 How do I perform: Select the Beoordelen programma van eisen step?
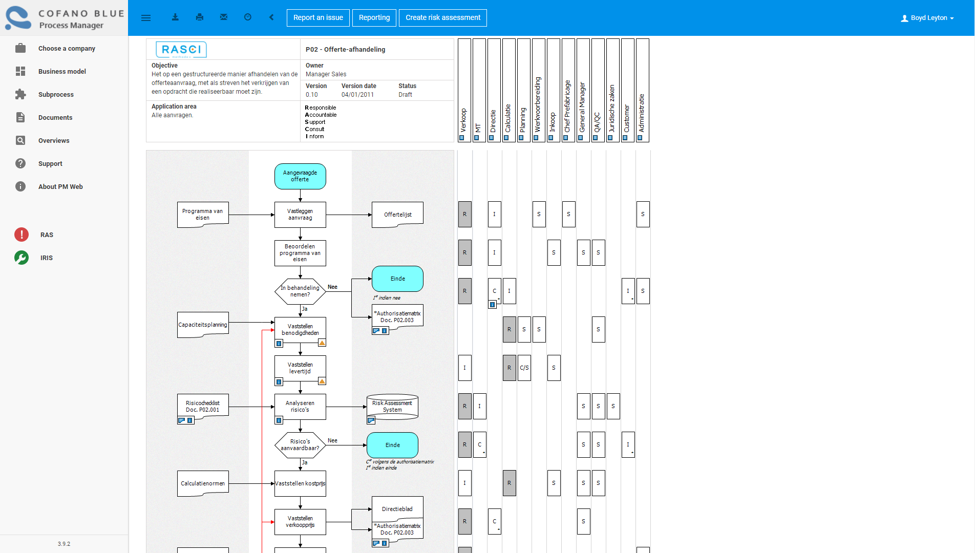(x=300, y=253)
